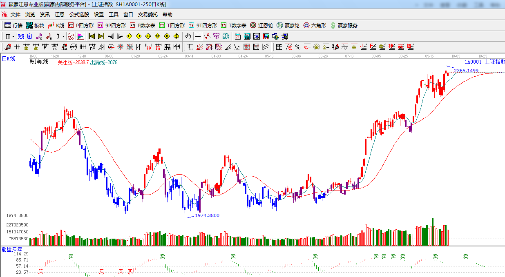
Task: Jump to first bar with the left-end arrow
Action: [x=92, y=36]
